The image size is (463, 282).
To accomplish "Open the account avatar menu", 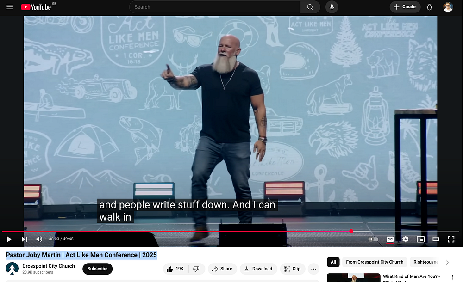I will point(448,7).
